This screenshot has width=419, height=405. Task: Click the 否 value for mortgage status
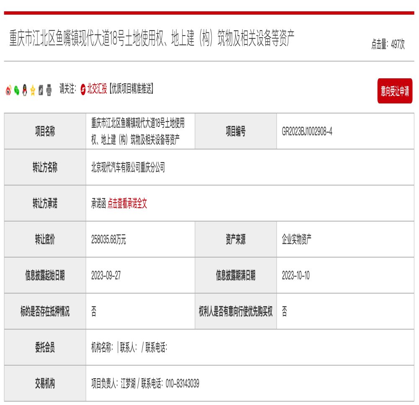(x=94, y=311)
